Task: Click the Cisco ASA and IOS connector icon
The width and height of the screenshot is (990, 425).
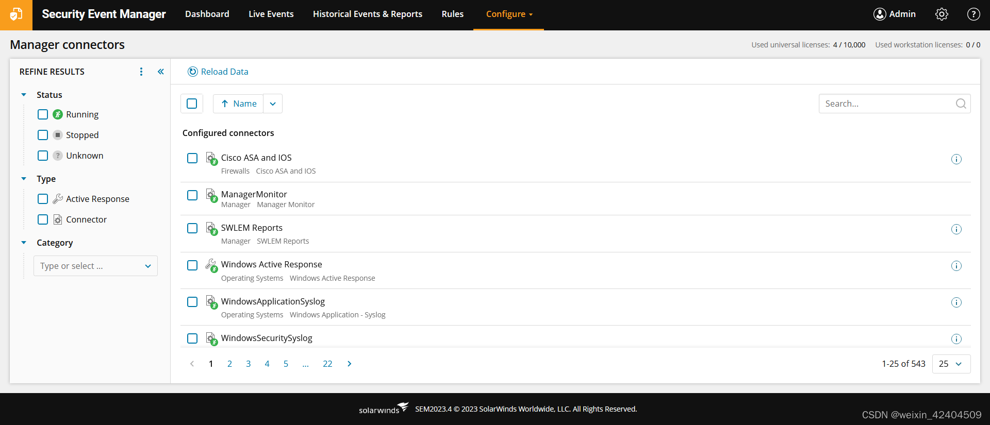Action: (x=211, y=158)
